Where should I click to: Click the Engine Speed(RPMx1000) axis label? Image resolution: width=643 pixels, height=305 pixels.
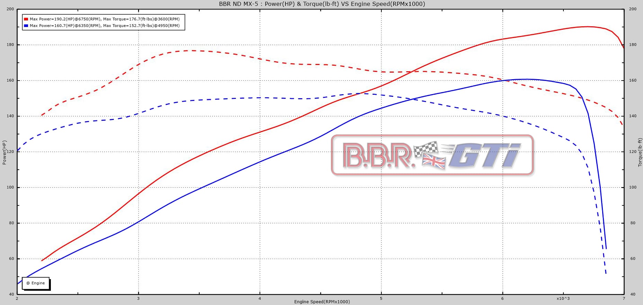click(x=322, y=302)
